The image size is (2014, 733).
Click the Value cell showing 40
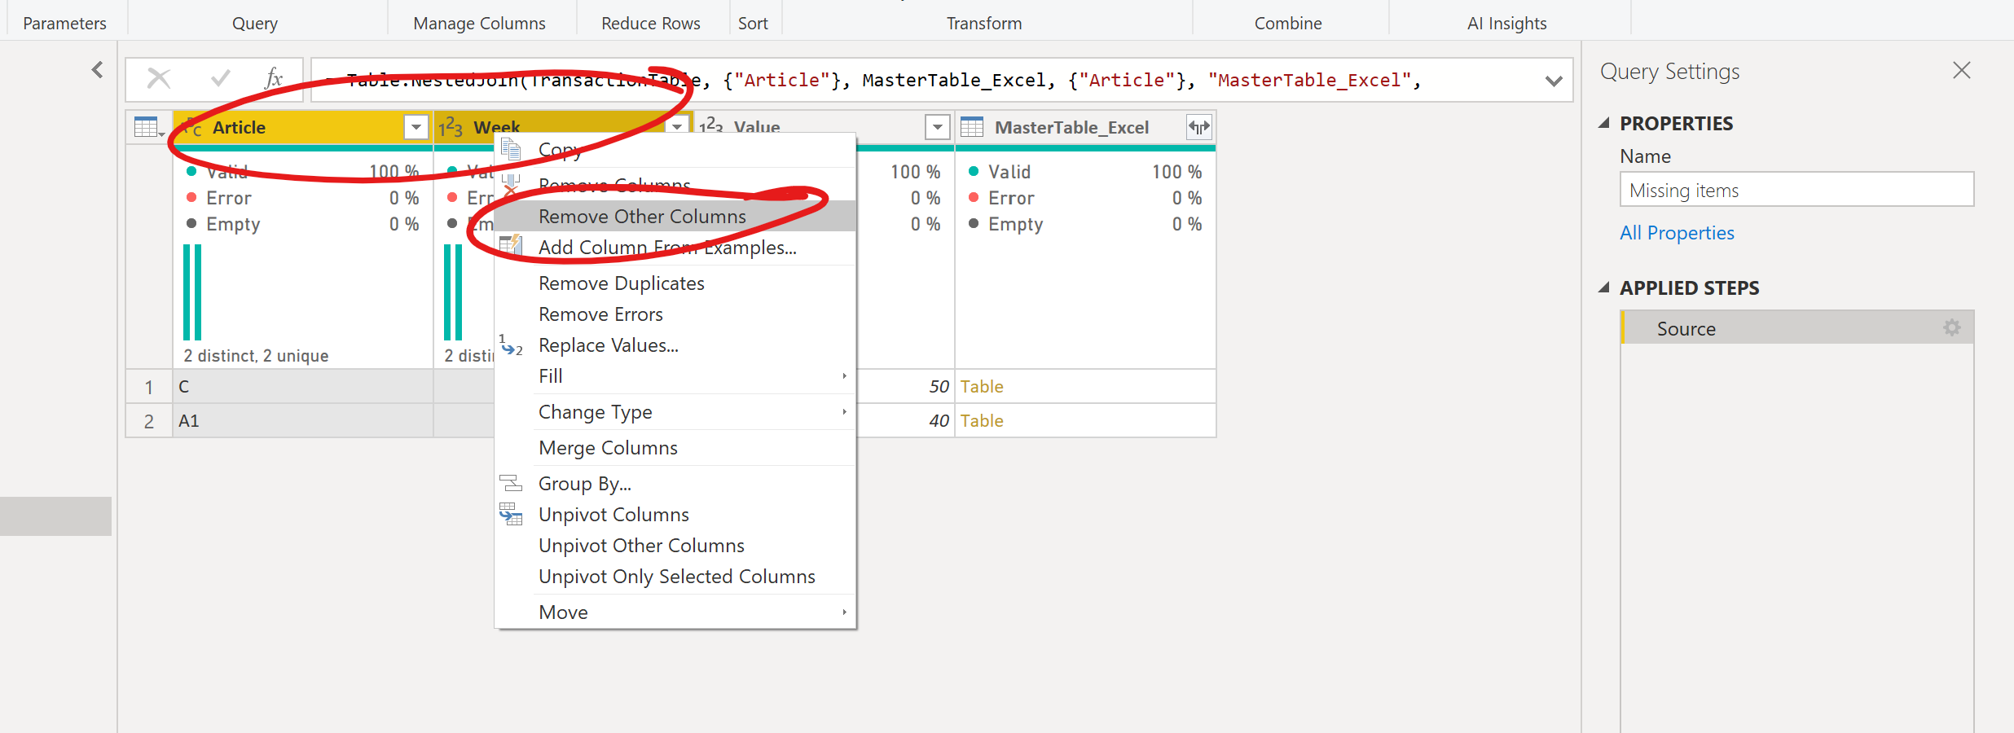(905, 421)
